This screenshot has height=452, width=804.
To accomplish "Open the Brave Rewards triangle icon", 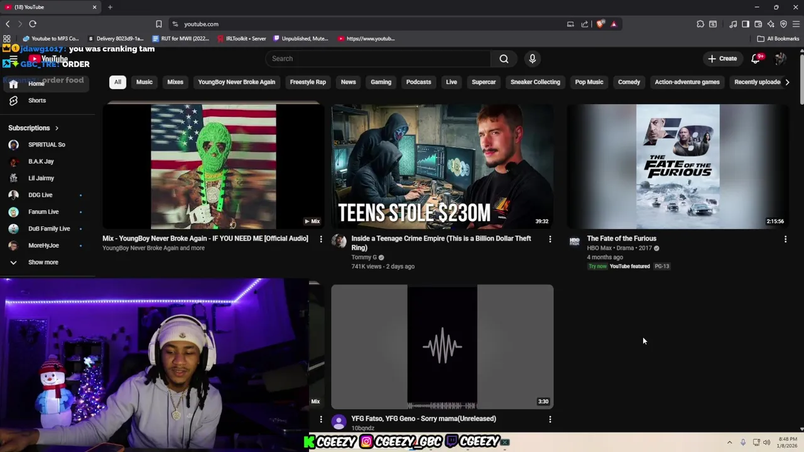I will click(614, 24).
